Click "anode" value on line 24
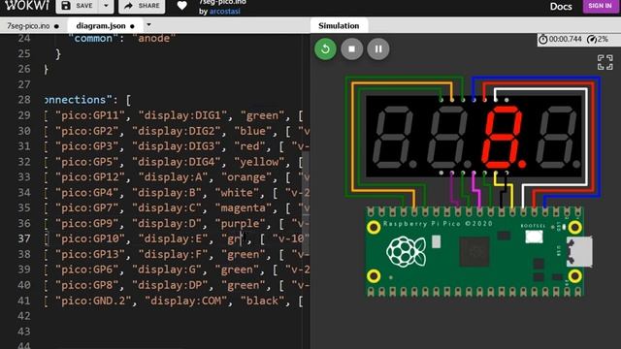Viewport: 621px width, 349px height. 153,39
